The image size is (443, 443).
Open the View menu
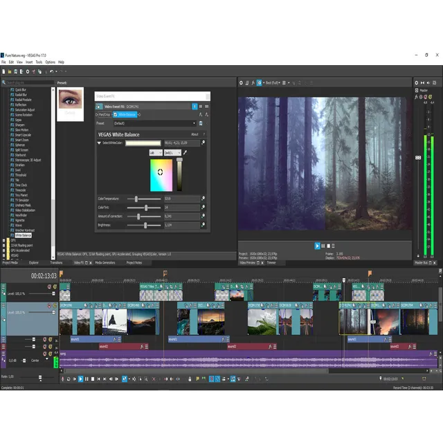coord(19,62)
